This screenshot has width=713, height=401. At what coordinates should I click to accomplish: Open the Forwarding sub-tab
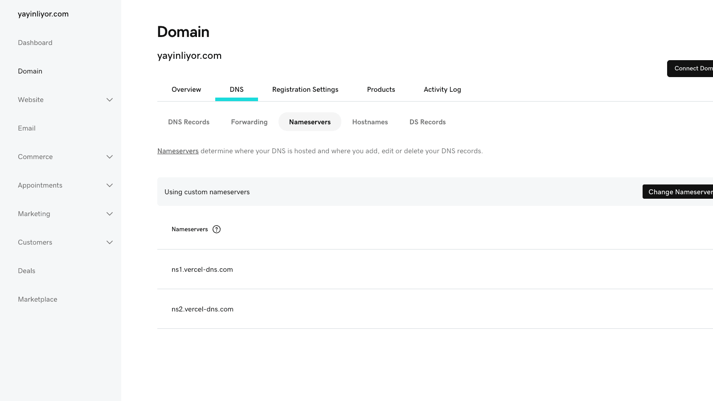click(249, 122)
